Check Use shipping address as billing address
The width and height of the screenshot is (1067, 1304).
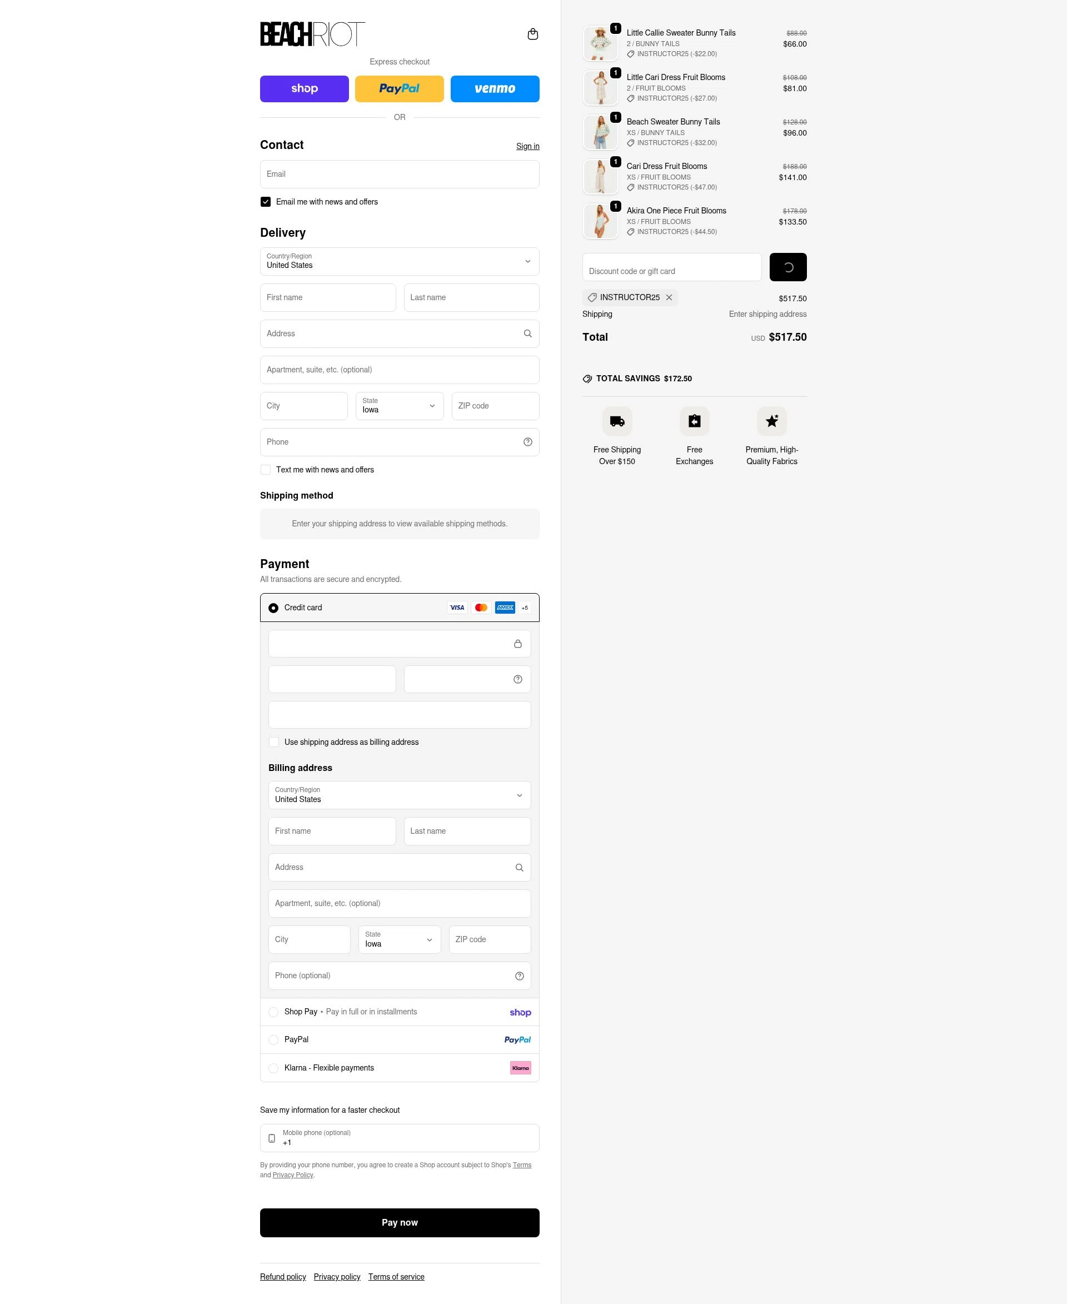[274, 742]
